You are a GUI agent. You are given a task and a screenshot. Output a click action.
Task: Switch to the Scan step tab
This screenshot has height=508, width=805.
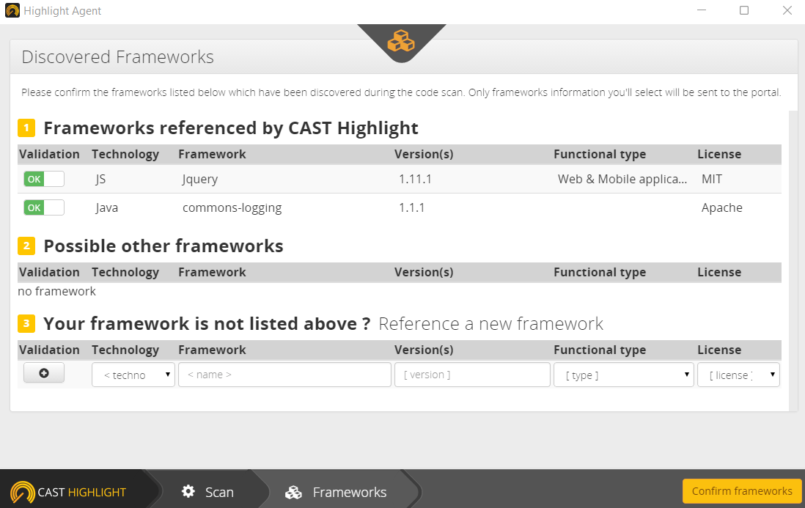coord(208,492)
